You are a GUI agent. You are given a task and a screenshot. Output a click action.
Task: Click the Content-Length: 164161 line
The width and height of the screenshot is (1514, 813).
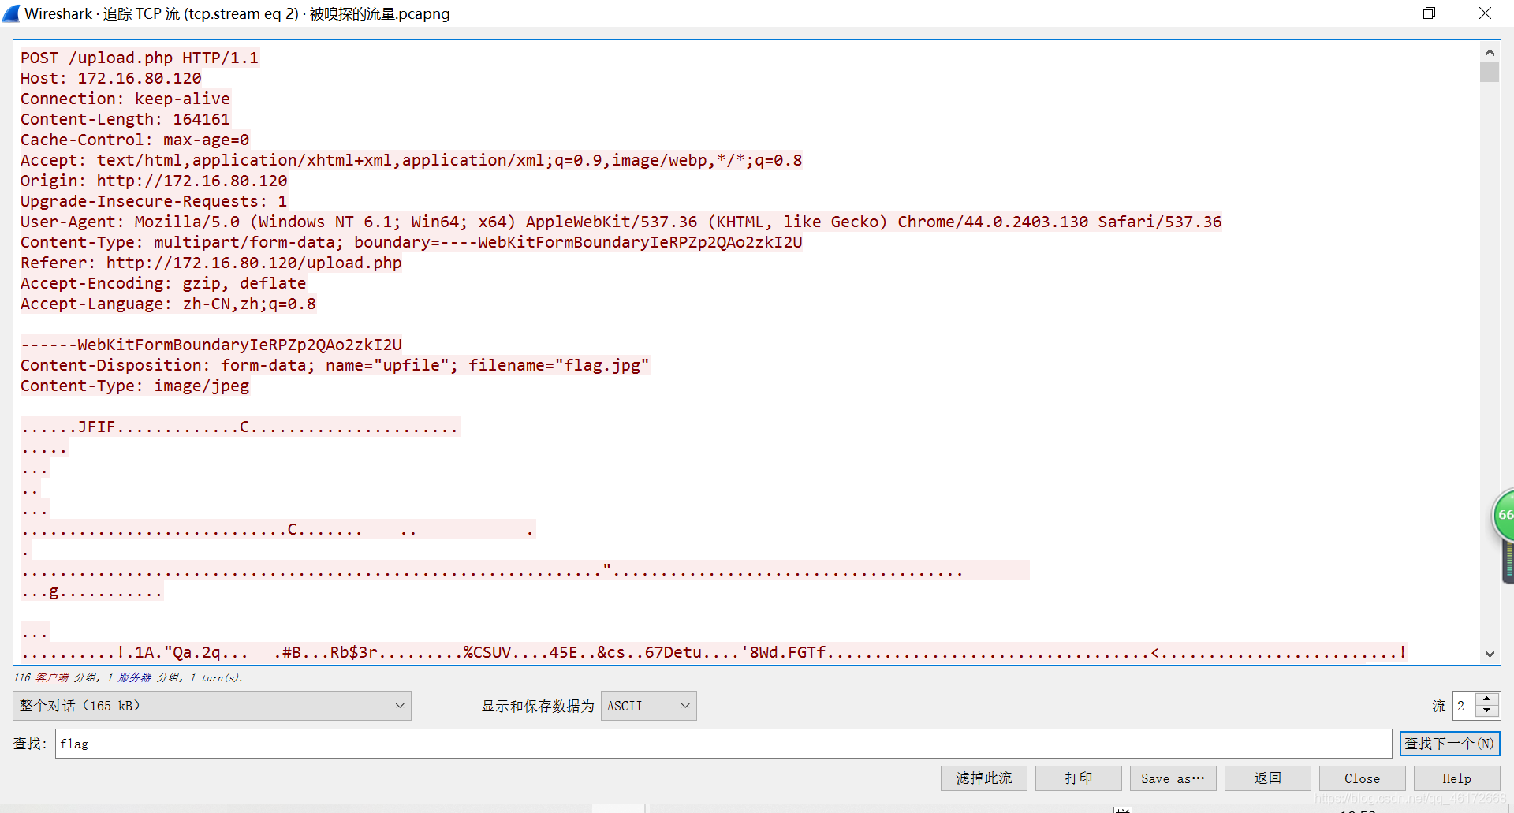[x=125, y=119]
